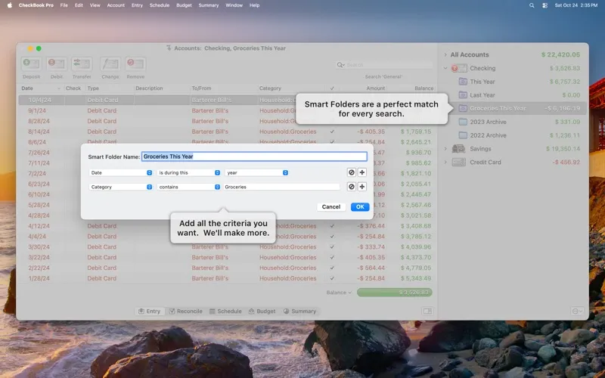Click the Deposit toolbar icon

[31, 64]
